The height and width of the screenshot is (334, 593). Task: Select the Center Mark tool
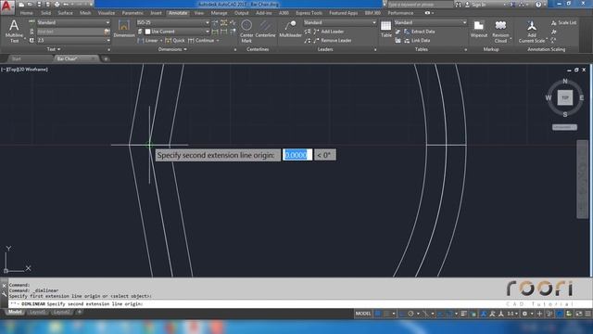[246, 31]
